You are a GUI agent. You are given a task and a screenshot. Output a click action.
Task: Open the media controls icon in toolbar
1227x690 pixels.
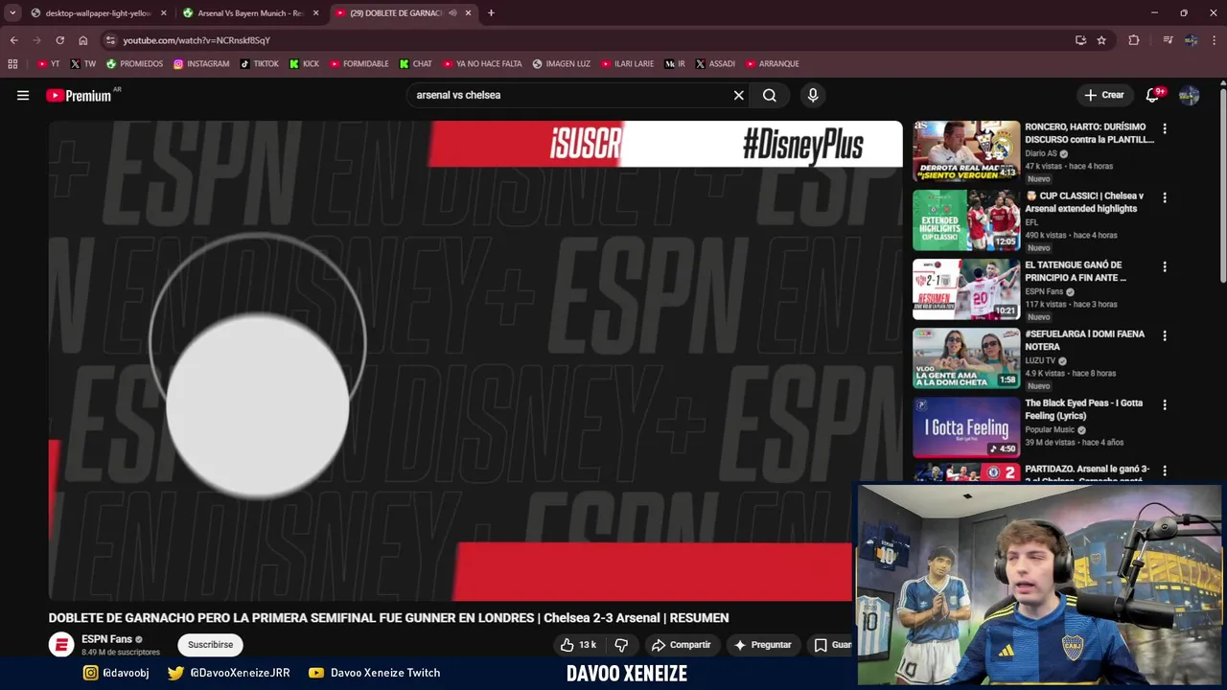point(1168,40)
